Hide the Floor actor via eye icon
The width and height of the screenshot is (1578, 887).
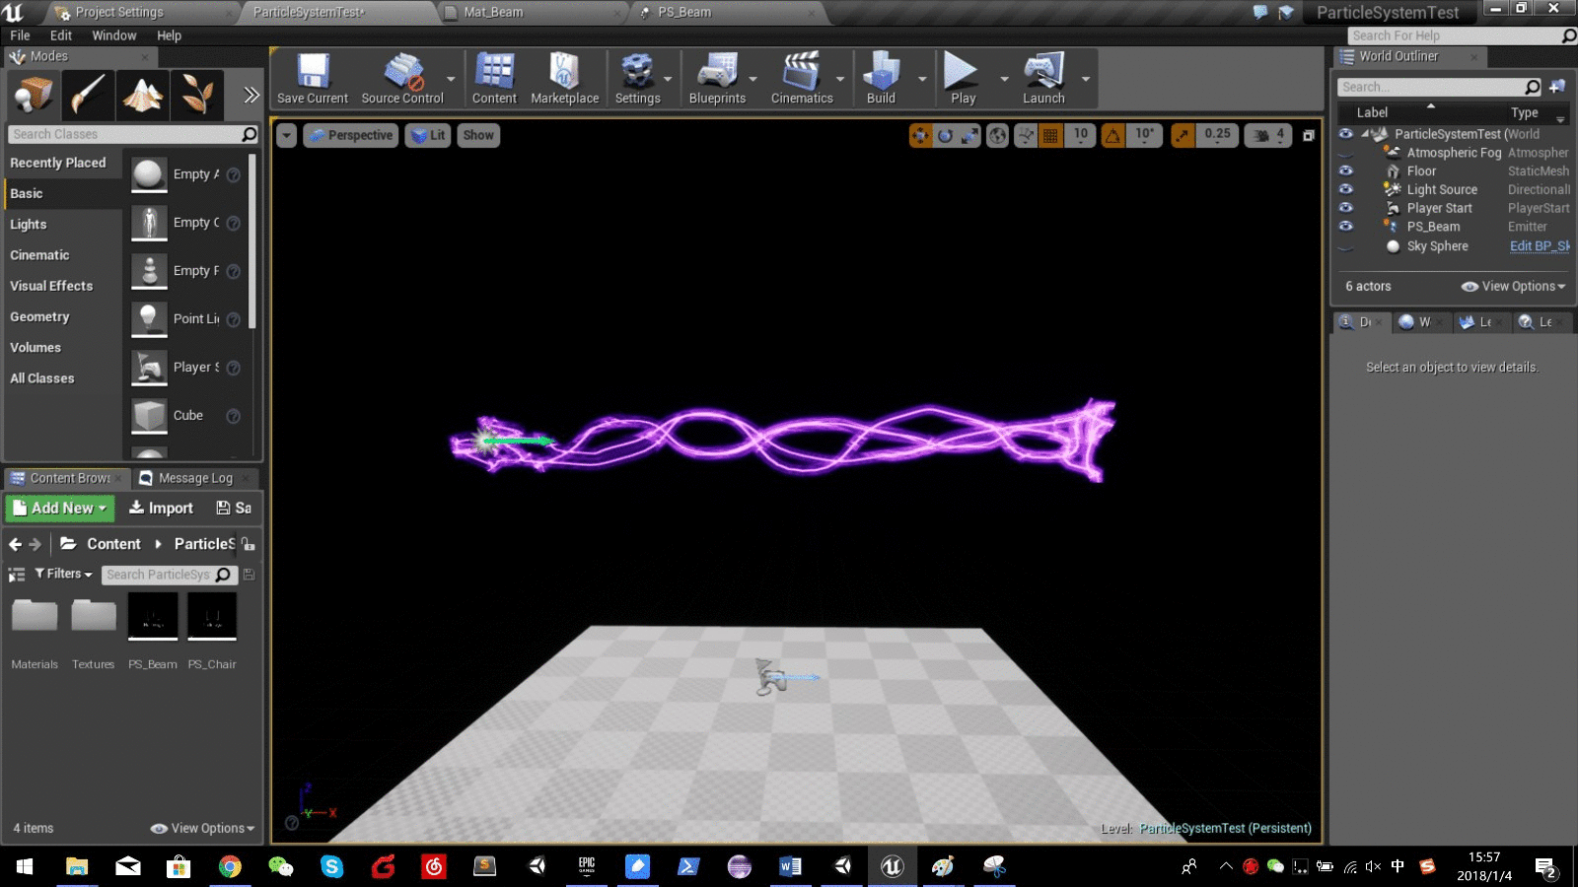click(1346, 171)
